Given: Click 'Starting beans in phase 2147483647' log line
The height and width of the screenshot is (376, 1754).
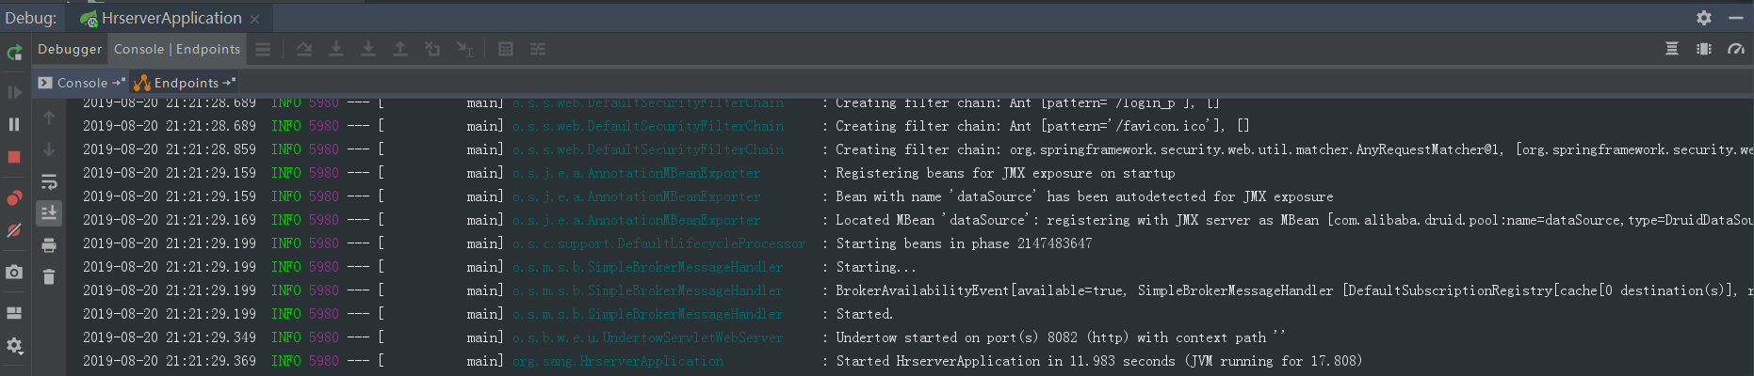Looking at the screenshot, I should (964, 243).
